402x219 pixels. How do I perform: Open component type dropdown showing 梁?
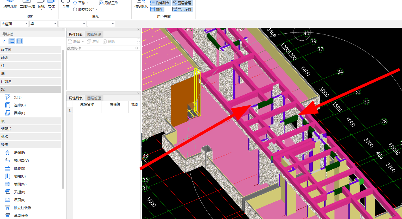pyautogui.click(x=43, y=24)
